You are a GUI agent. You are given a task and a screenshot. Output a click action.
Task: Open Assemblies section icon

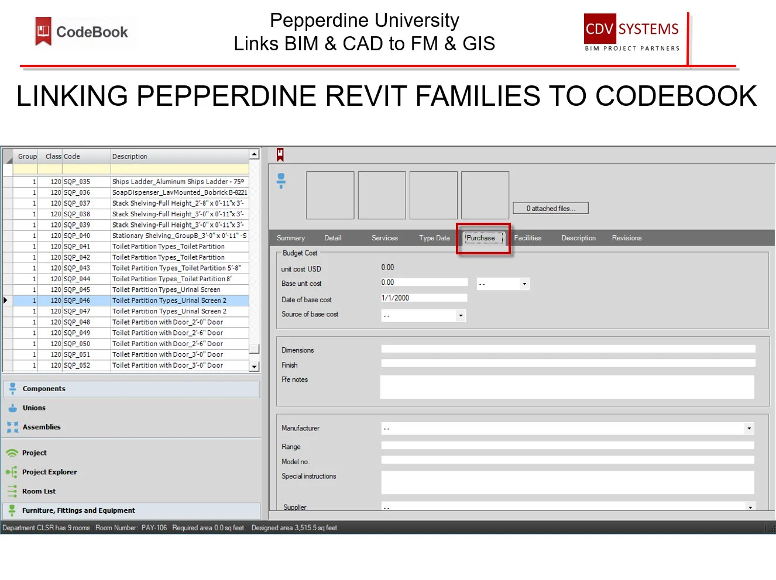pyautogui.click(x=12, y=427)
